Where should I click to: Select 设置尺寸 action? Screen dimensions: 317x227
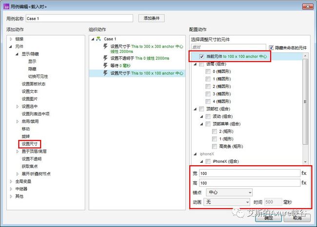(x=30, y=144)
